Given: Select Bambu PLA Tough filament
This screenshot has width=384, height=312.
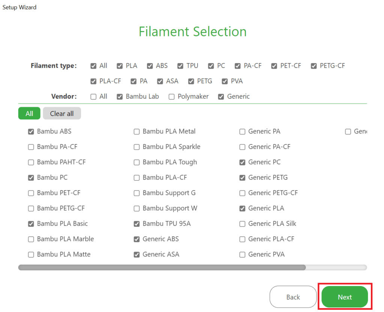Looking at the screenshot, I should coord(136,162).
